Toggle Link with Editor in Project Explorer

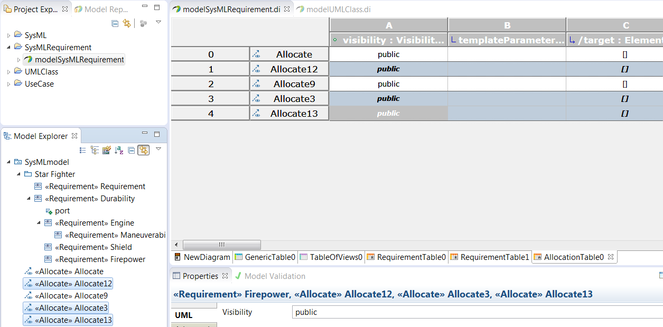pos(127,23)
